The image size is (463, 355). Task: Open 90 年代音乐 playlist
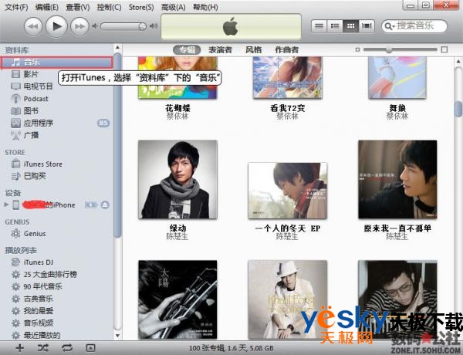tap(42, 286)
